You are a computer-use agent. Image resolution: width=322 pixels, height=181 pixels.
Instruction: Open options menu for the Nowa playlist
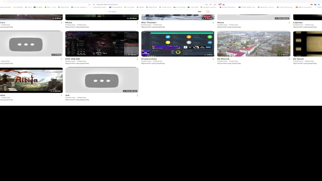coord(289,23)
